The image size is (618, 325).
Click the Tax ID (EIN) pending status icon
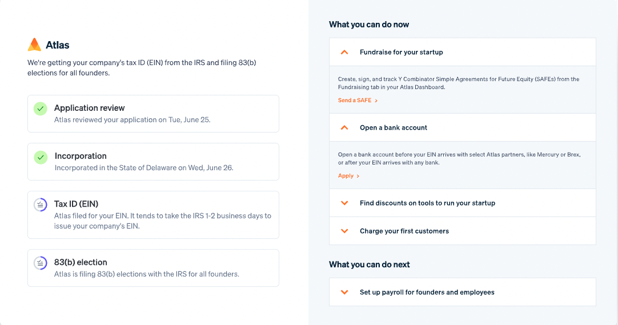[40, 205]
